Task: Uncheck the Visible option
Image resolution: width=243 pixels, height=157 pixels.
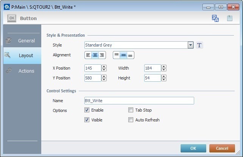Action: (87, 120)
